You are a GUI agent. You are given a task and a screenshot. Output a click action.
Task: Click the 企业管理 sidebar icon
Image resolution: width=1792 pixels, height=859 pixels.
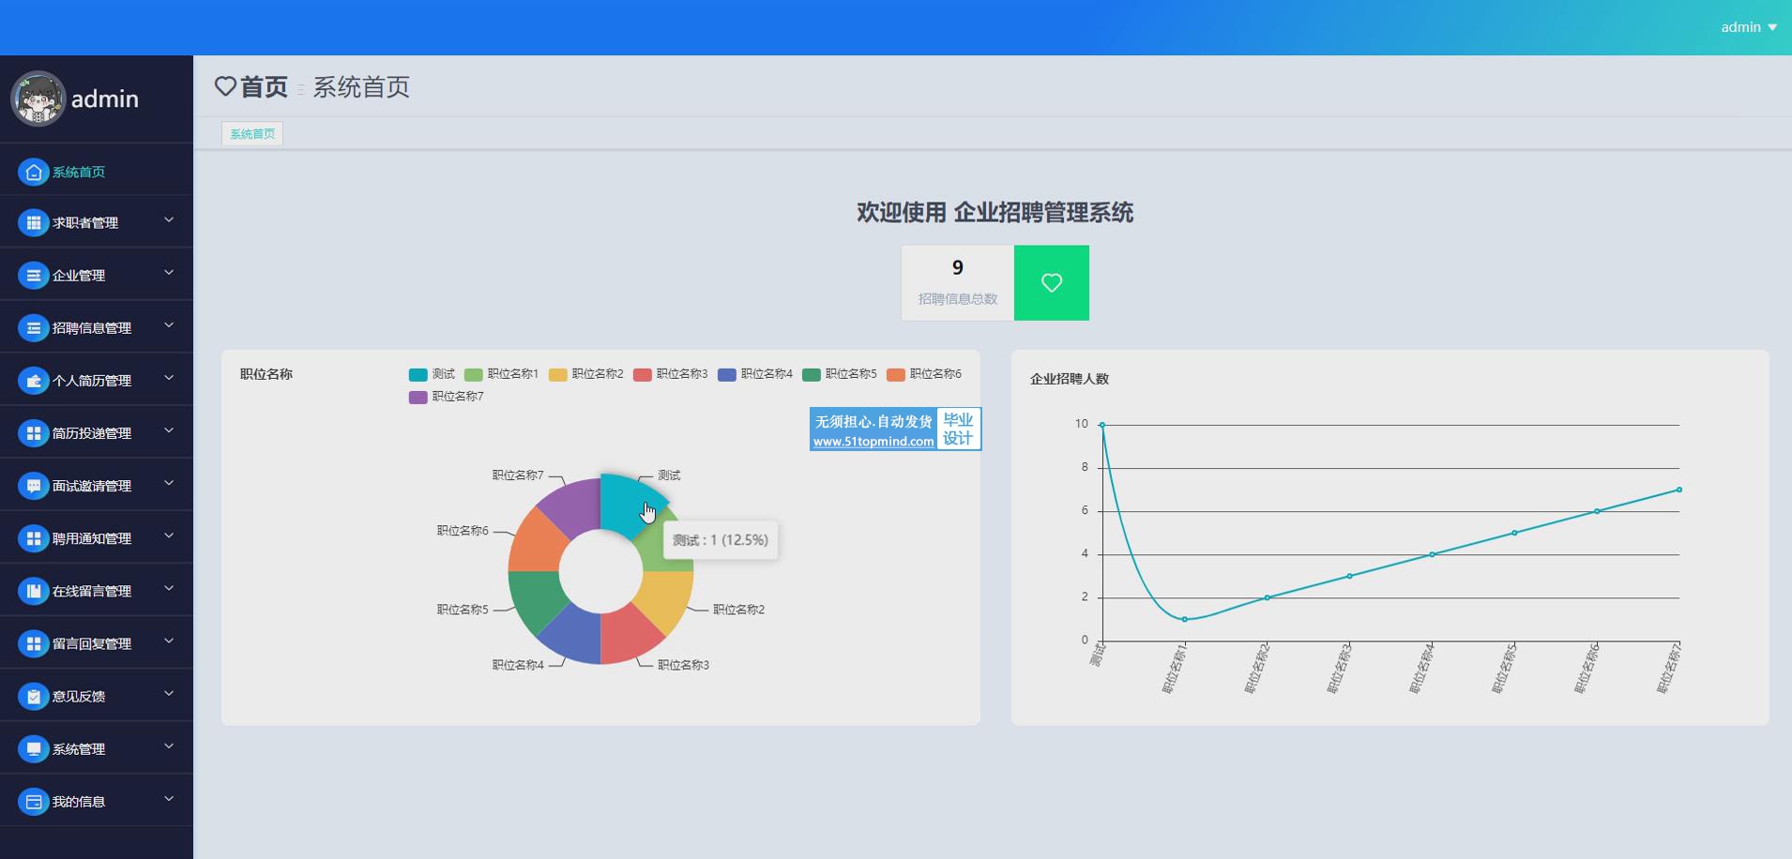tap(33, 275)
